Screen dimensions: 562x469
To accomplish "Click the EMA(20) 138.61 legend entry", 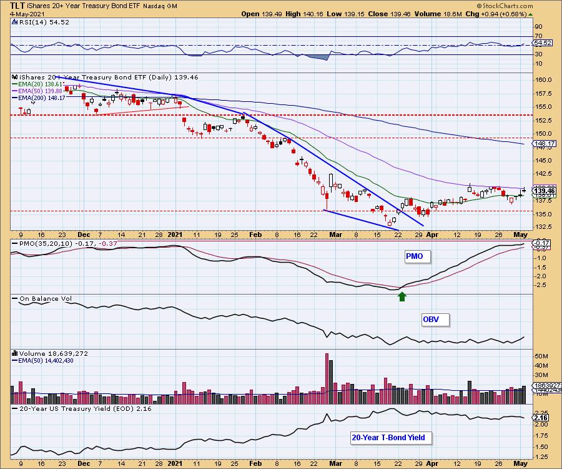I will pos(37,84).
